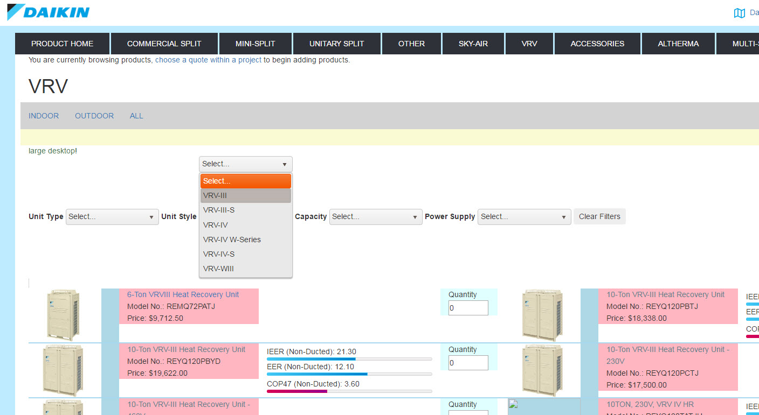The image size is (759, 415).
Task: Click the Daikin logo
Action: (49, 12)
